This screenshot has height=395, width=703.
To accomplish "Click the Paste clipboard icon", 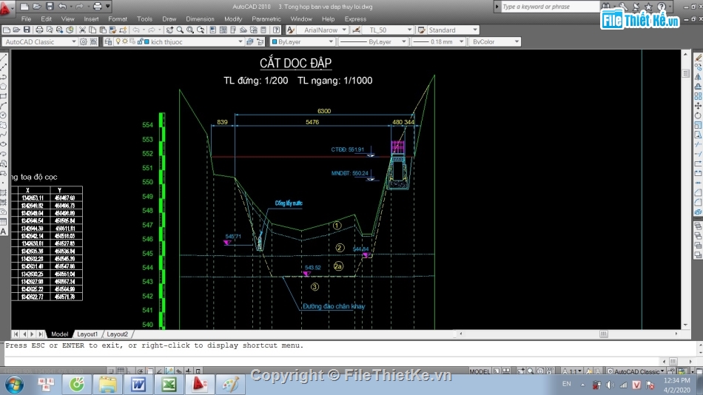I will (103, 30).
